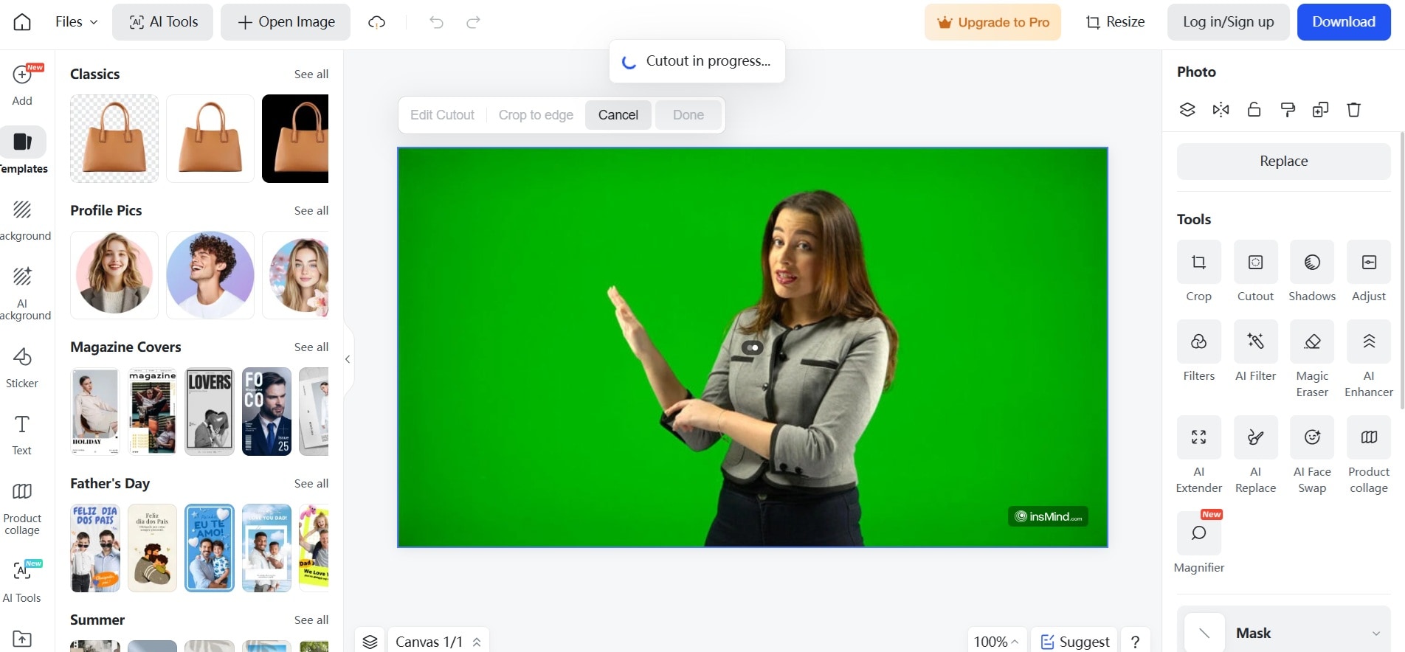Open the Resize option

click(x=1115, y=22)
